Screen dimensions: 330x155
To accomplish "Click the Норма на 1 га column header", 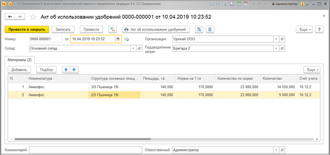I will pyautogui.click(x=195, y=78).
